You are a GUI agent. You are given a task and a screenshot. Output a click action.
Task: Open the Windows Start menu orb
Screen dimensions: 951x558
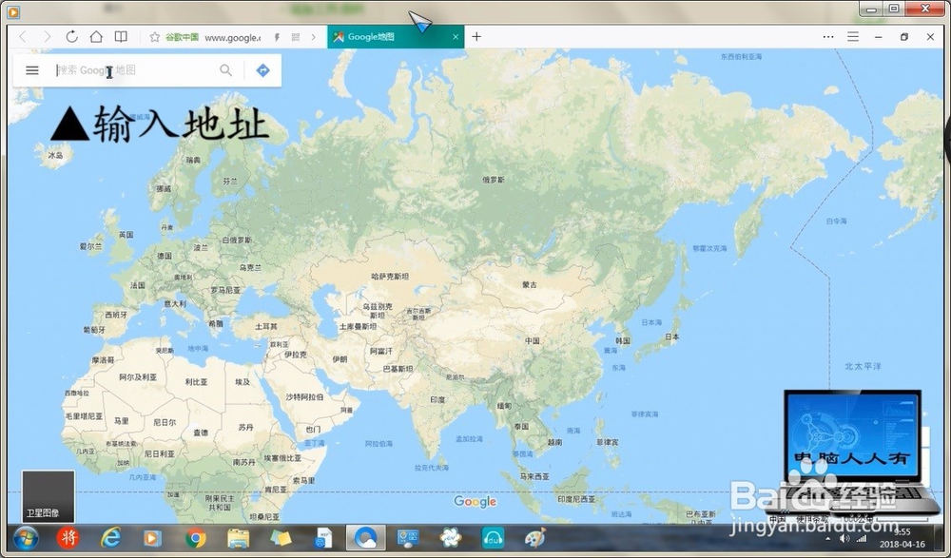26,539
